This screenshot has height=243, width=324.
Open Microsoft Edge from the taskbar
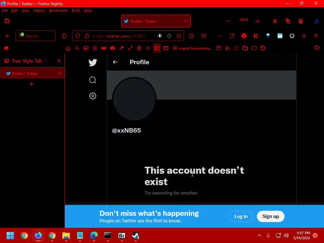[x=94, y=235]
